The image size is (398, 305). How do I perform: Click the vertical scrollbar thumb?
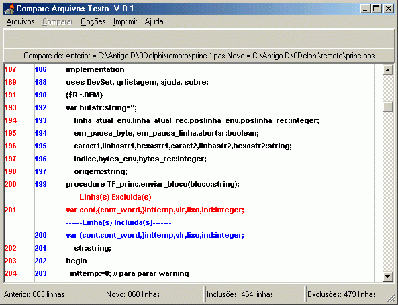387,107
